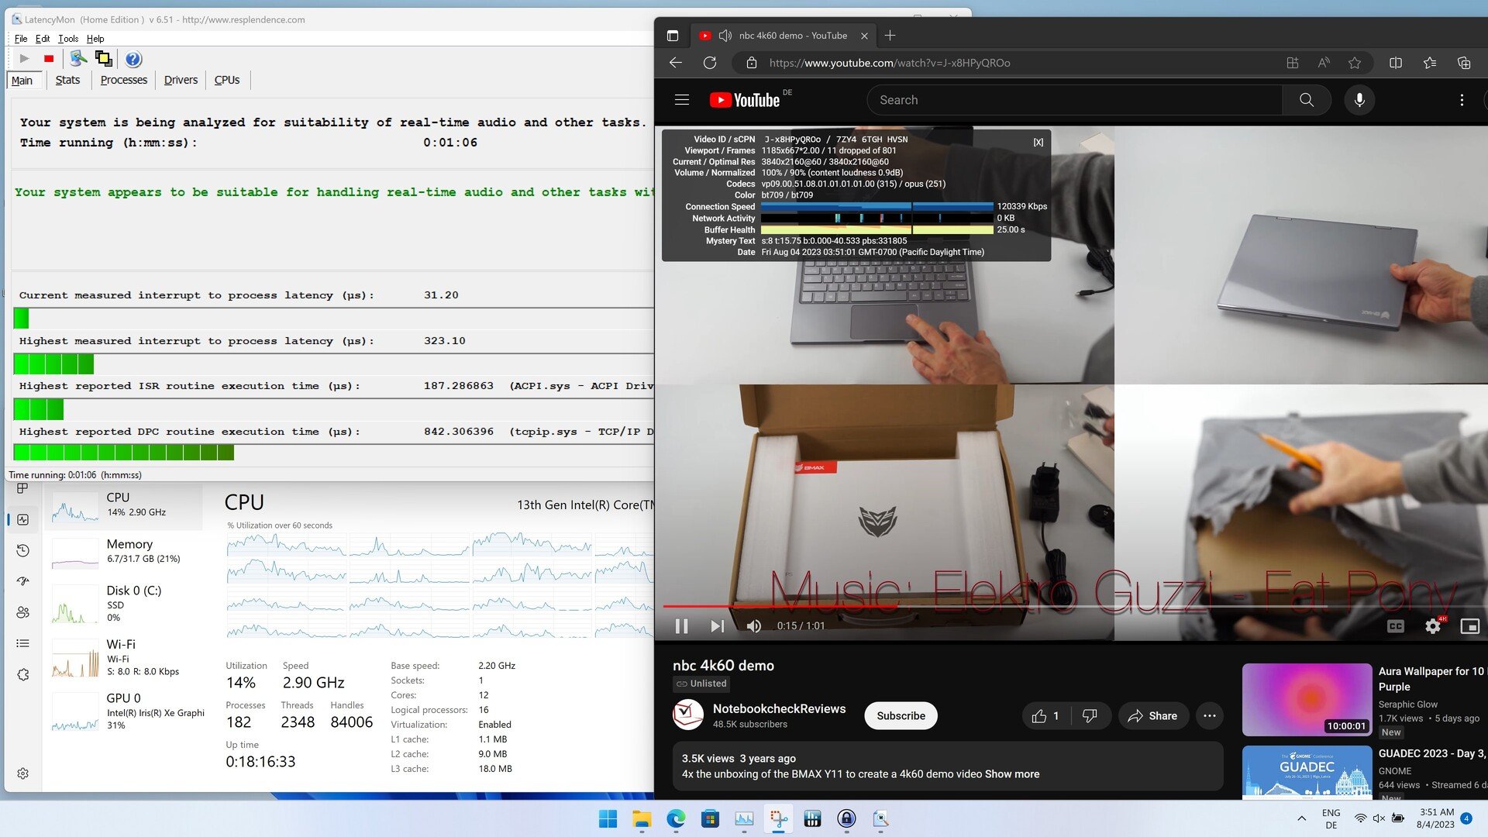Refresh the YouTube page in Edge
1488x837 pixels.
coord(709,63)
